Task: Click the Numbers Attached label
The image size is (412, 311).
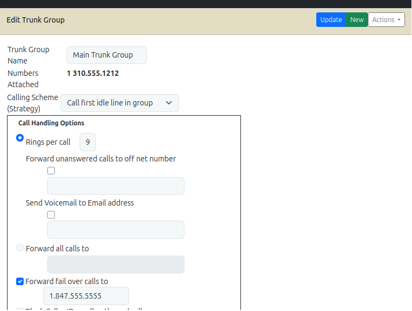Action: pyautogui.click(x=23, y=79)
